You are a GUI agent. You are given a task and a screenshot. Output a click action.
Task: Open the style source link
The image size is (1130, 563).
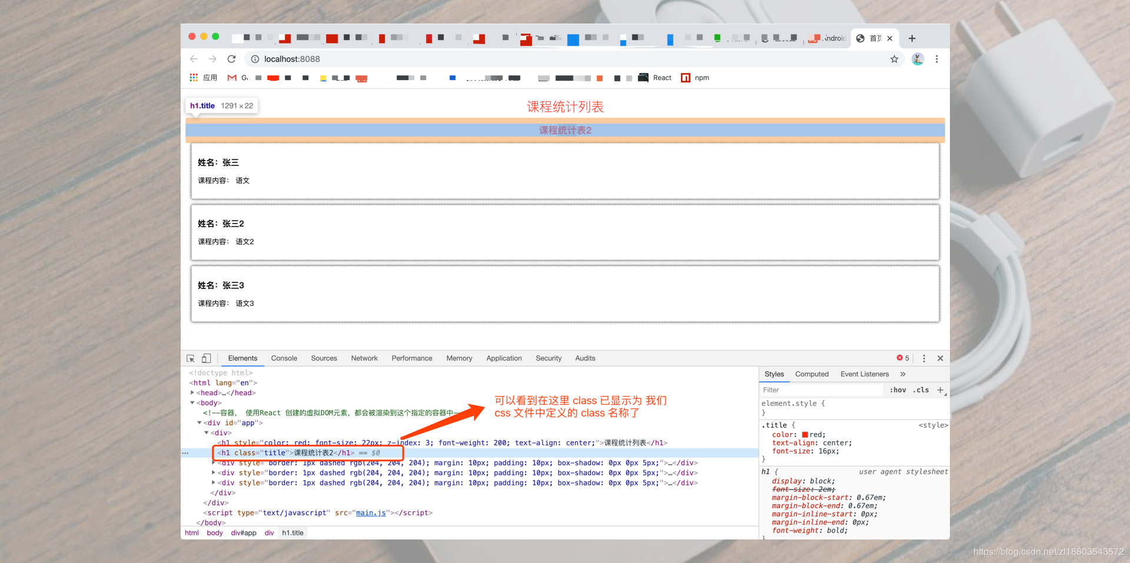click(x=933, y=425)
